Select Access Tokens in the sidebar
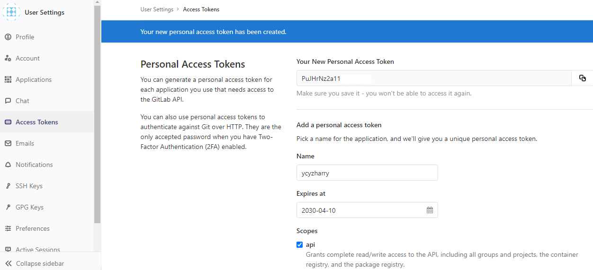The width and height of the screenshot is (593, 270). tap(36, 122)
